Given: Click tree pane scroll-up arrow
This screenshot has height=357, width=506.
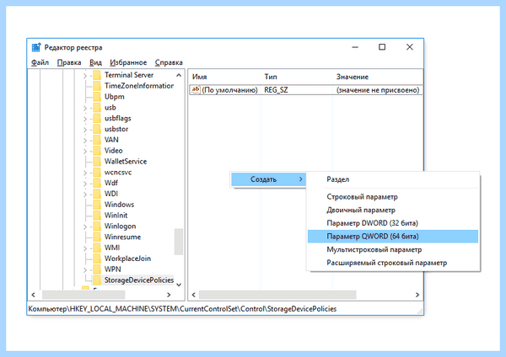Looking at the screenshot, I should click(179, 76).
